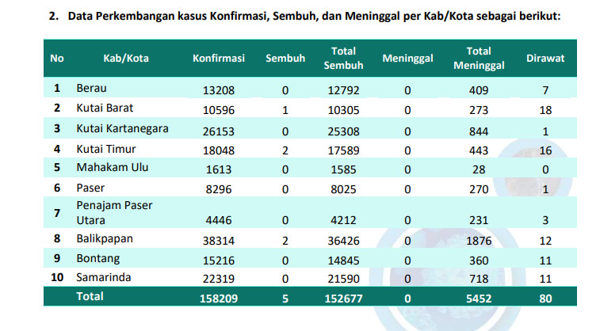Viewport: 600px width, 331px height.
Task: Select overall total recovered 152677
Action: tap(343, 299)
